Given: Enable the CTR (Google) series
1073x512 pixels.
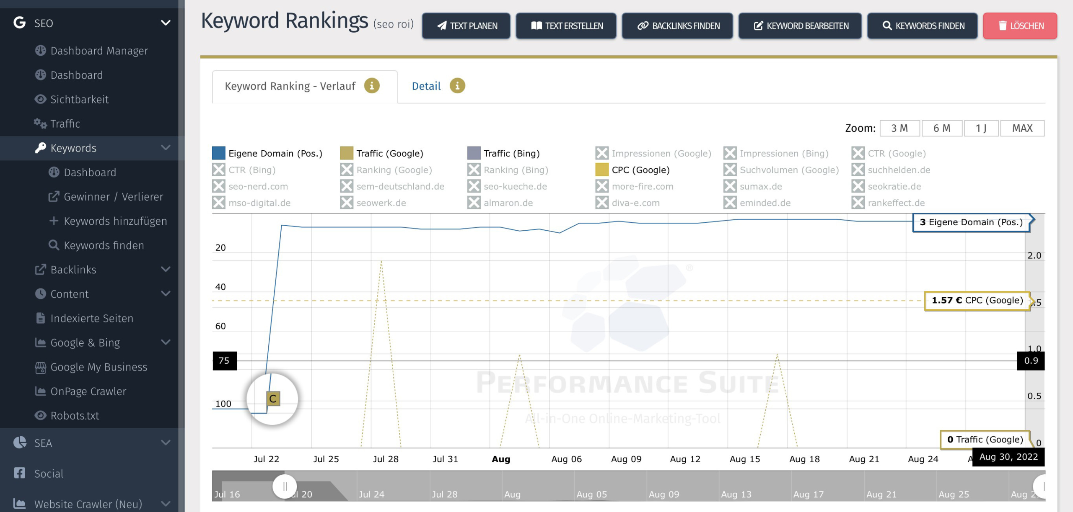Looking at the screenshot, I should (889, 153).
